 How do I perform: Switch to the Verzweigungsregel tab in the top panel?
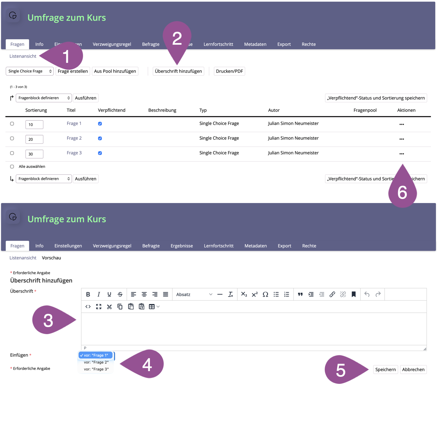coord(112,44)
